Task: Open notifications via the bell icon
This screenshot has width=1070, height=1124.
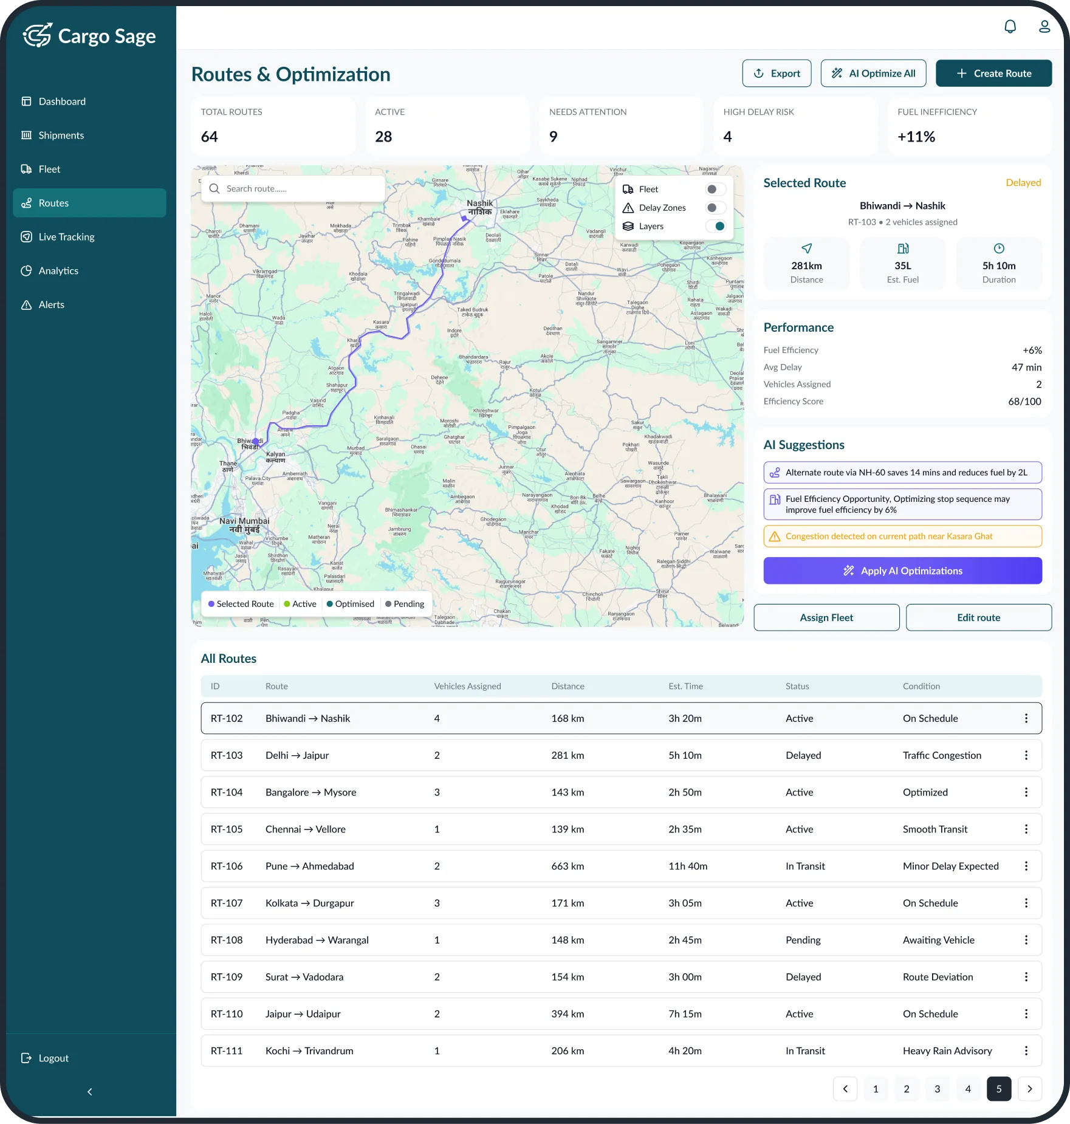Action: click(1010, 26)
